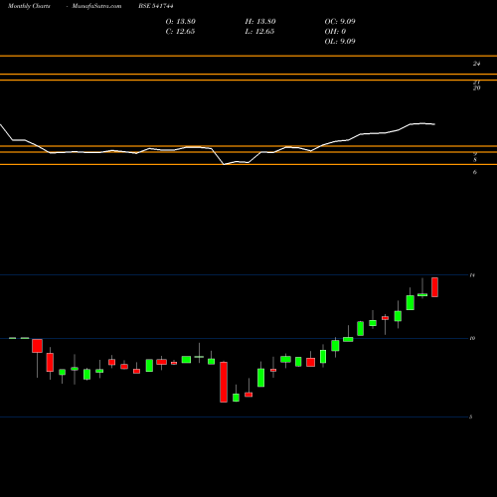Select the BSE 541744 symbol text
497x497 pixels.
click(156, 6)
